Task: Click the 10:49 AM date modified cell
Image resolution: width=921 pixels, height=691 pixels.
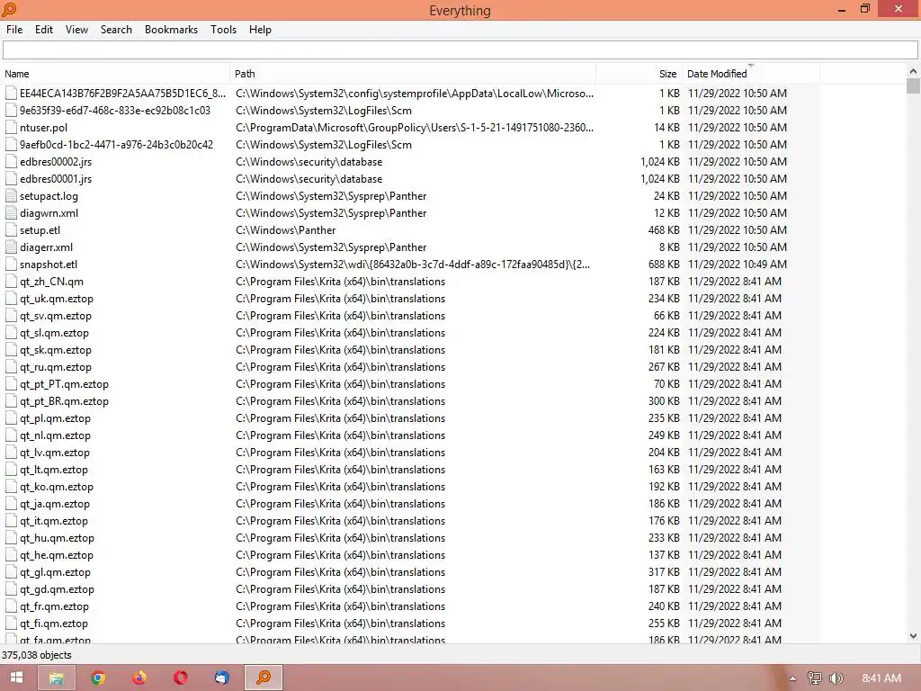Action: [738, 265]
